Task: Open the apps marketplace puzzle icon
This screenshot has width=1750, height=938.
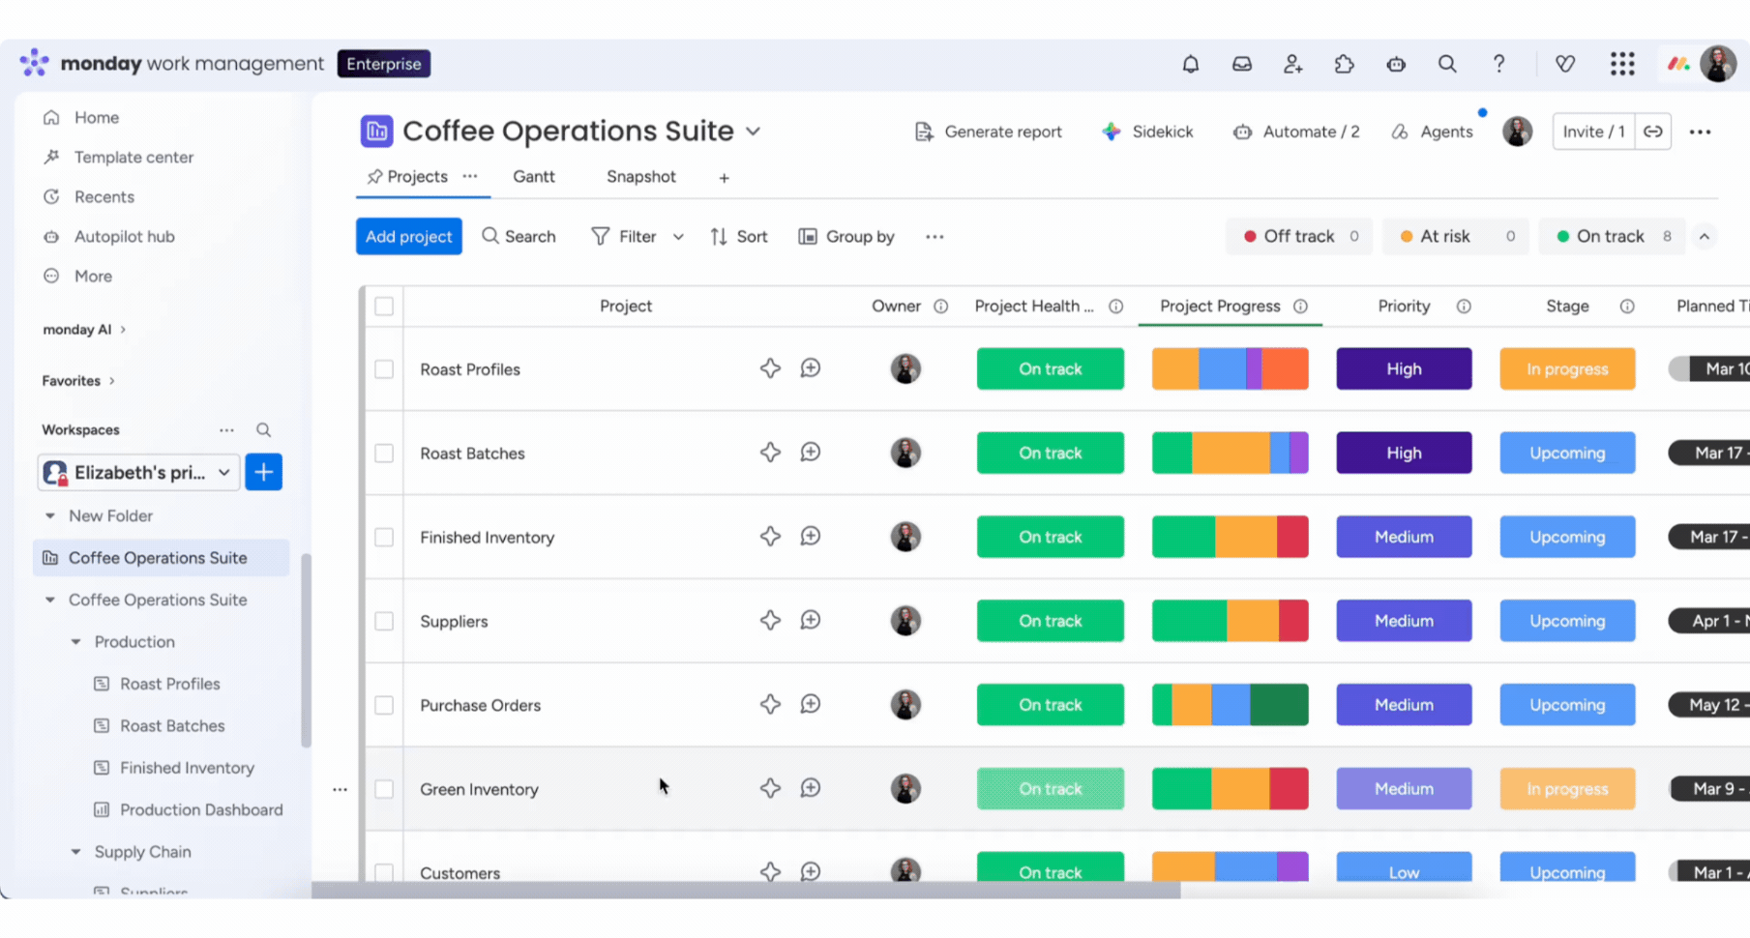Action: click(1344, 64)
